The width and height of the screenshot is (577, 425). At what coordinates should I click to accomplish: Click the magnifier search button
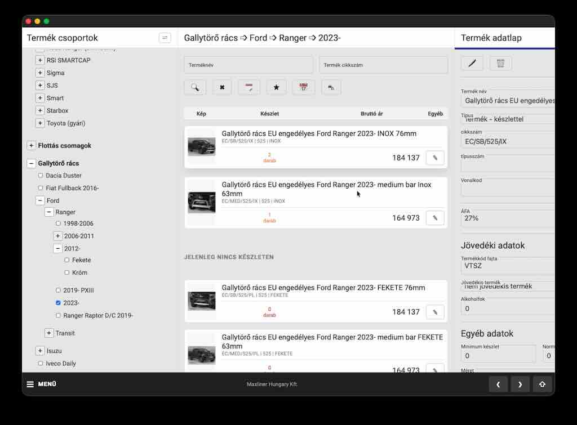[x=195, y=87]
